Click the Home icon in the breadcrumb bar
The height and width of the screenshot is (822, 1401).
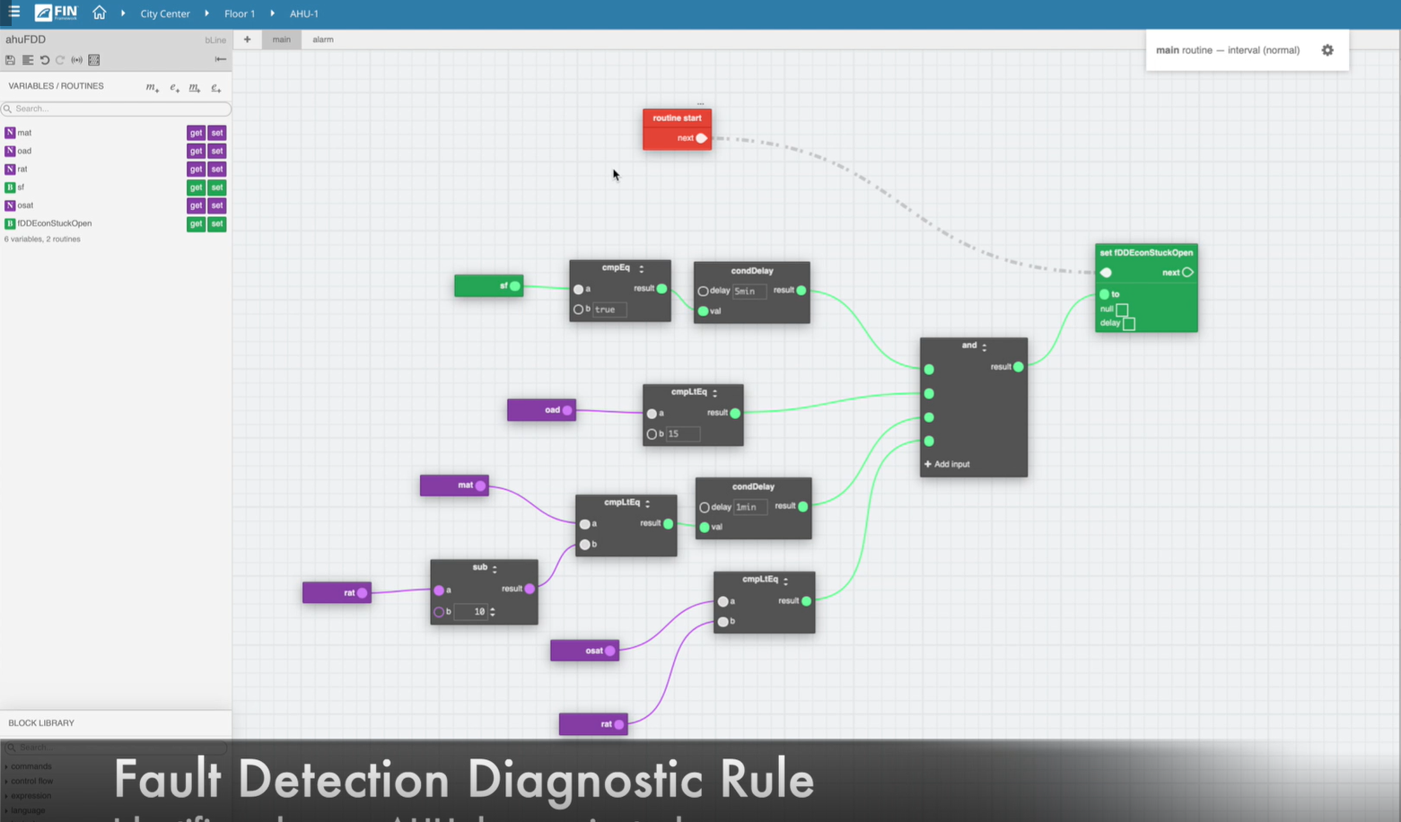pyautogui.click(x=99, y=13)
